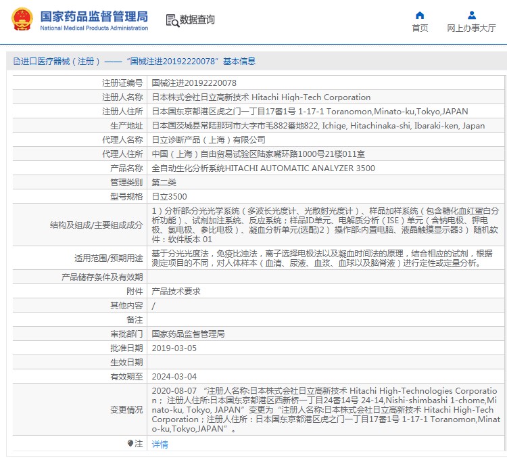Click 国家药品监督管理局 header title
Viewport: 507px width, 458px height.
(94, 16)
